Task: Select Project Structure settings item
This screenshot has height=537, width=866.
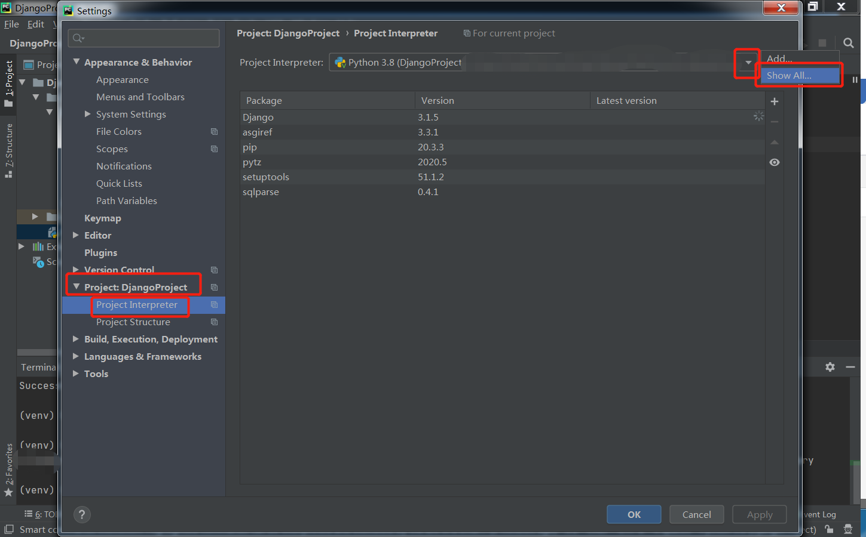Action: tap(133, 322)
